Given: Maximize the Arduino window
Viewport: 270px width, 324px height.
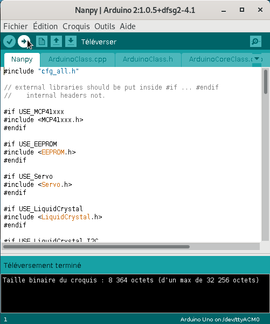Looking at the screenshot, I should click(x=242, y=10).
